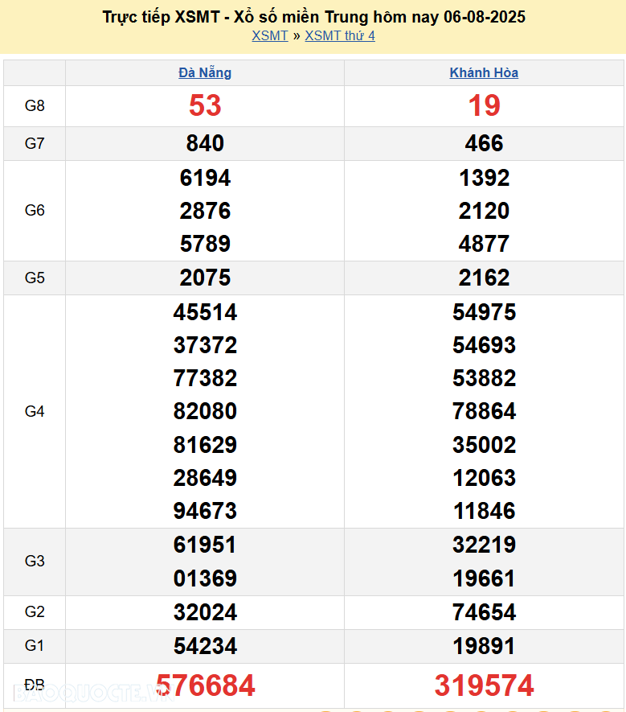
Task: Select Khánh Hòa G8 result 19
Action: point(484,105)
